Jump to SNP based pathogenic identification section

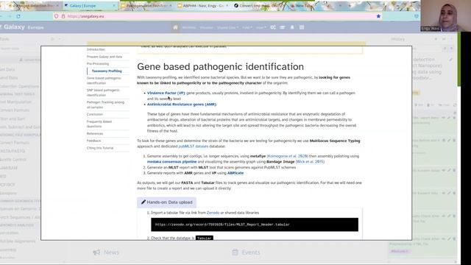tap(103, 93)
